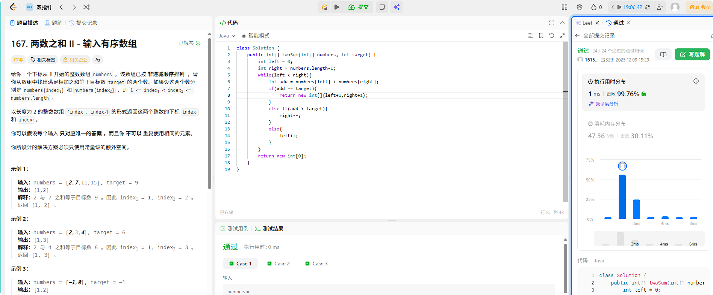Click the runtime chart marker circle
713x295 pixels.
[x=622, y=166]
